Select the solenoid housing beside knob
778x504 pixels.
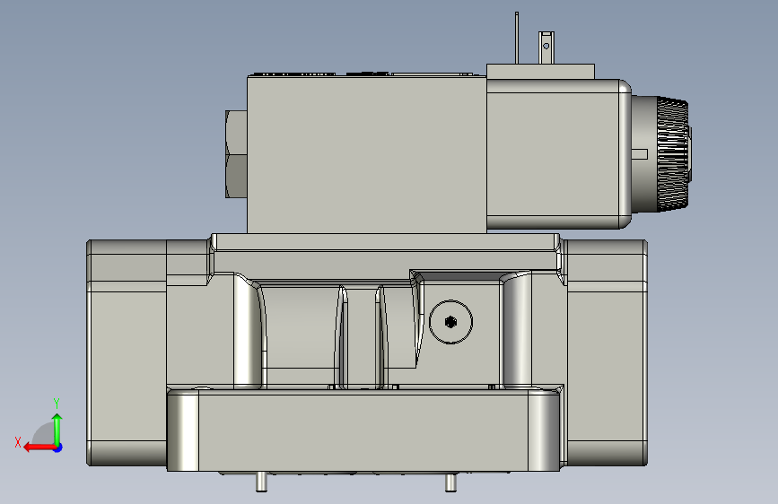click(557, 154)
